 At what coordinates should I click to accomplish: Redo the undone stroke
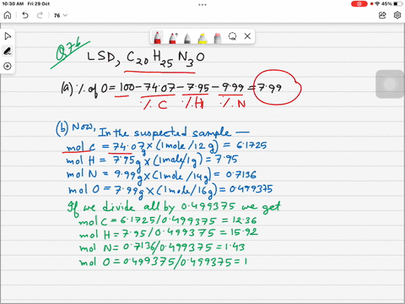click(40, 15)
